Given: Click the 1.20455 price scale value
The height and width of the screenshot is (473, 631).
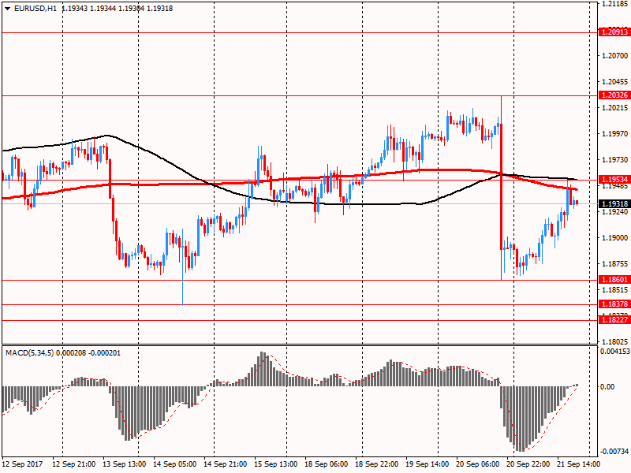Looking at the screenshot, I should (x=615, y=82).
